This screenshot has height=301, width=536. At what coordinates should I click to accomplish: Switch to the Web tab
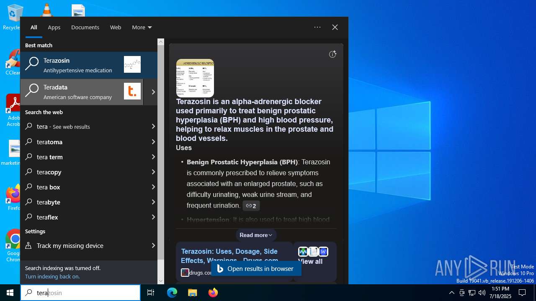pyautogui.click(x=116, y=27)
